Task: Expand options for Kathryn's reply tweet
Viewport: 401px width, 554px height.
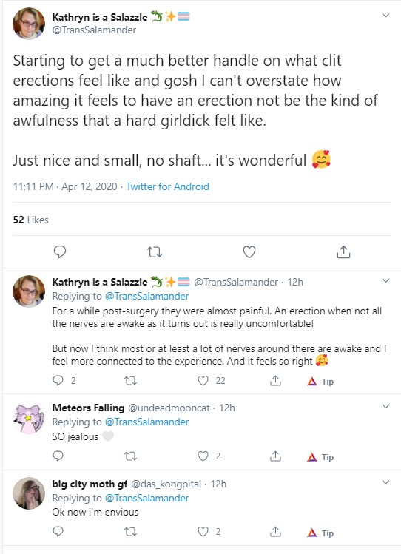Action: coord(385,280)
